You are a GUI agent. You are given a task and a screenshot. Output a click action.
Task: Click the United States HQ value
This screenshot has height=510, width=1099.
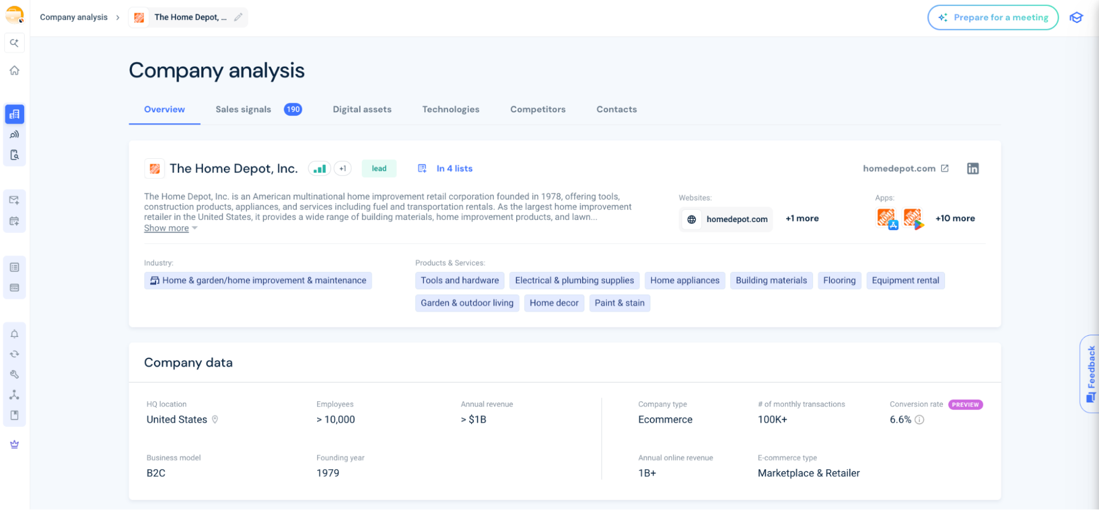[x=176, y=419]
